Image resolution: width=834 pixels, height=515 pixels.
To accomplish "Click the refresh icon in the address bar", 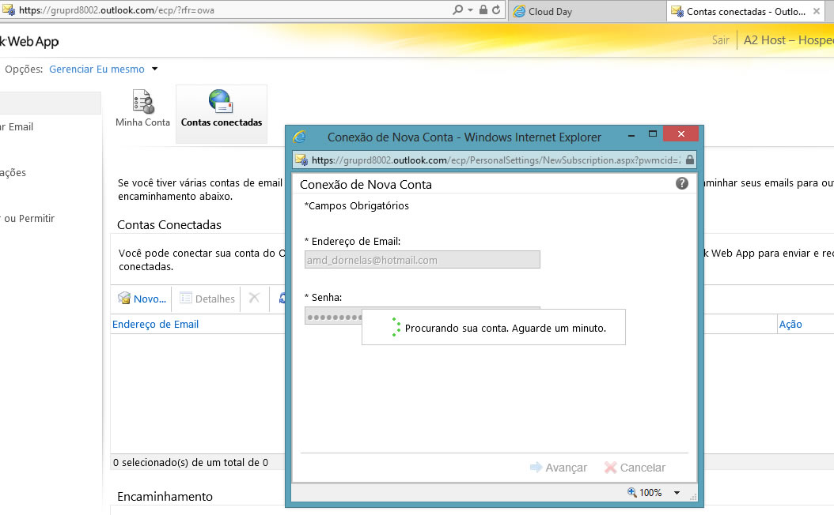I will 496,11.
